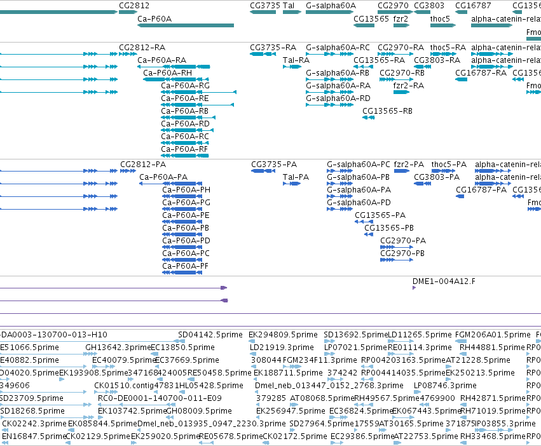Select the FGM206A01.5prime EST label
Screen dimensions: 541x446
(493, 335)
